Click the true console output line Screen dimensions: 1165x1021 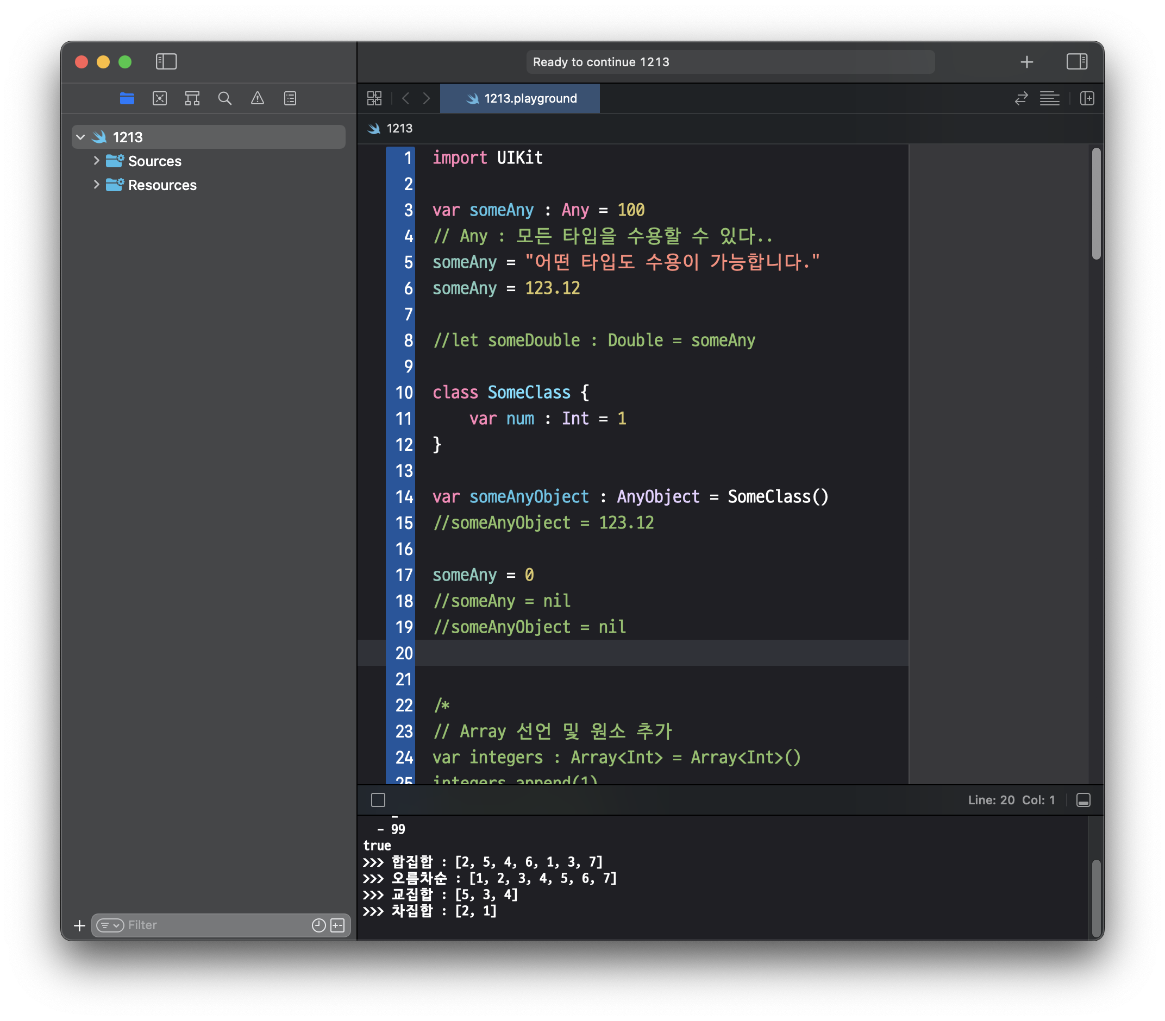click(x=377, y=846)
